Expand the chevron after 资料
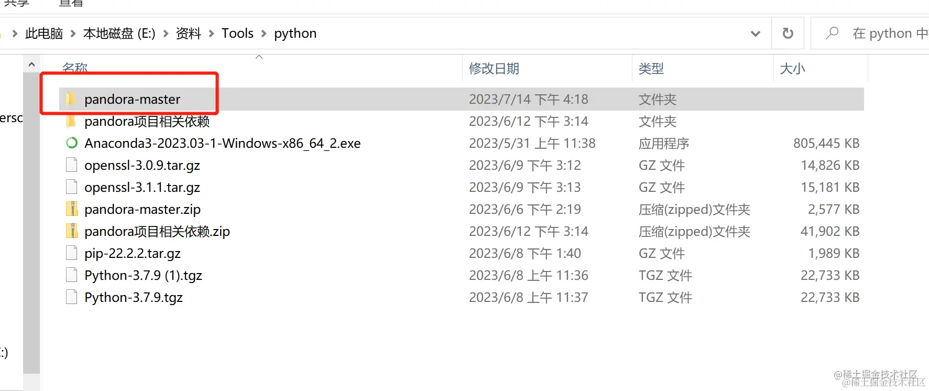The width and height of the screenshot is (929, 391). pyautogui.click(x=212, y=34)
